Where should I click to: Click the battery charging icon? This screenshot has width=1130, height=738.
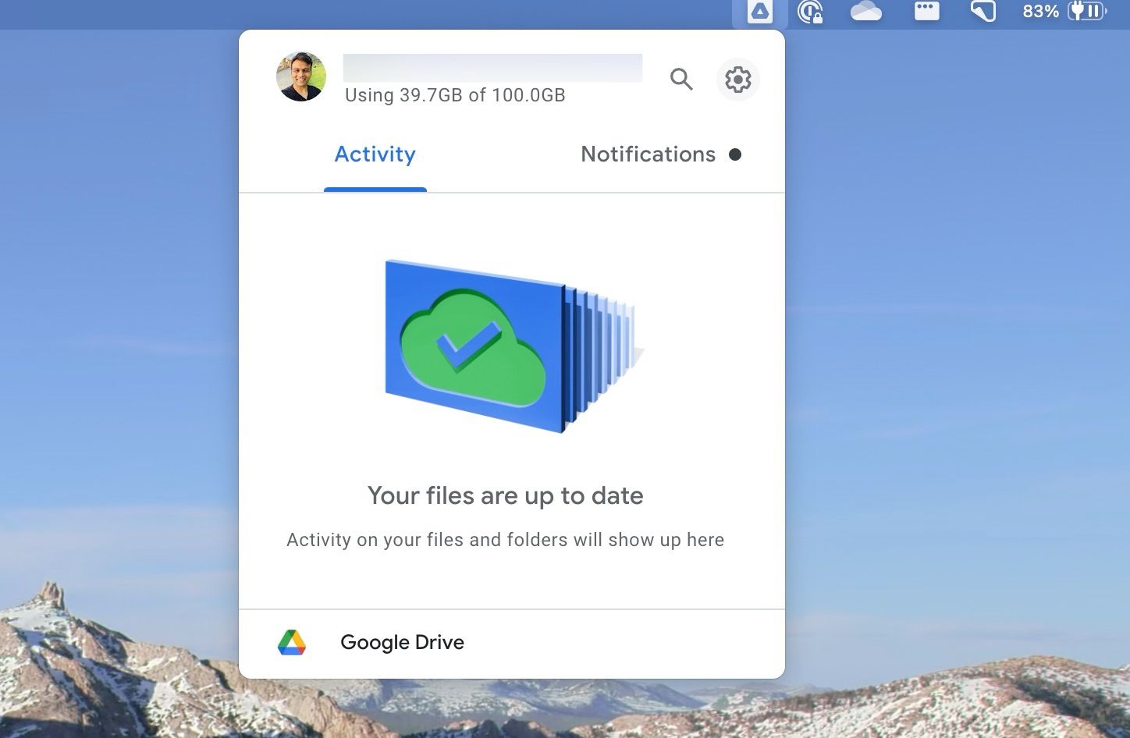click(x=1087, y=11)
